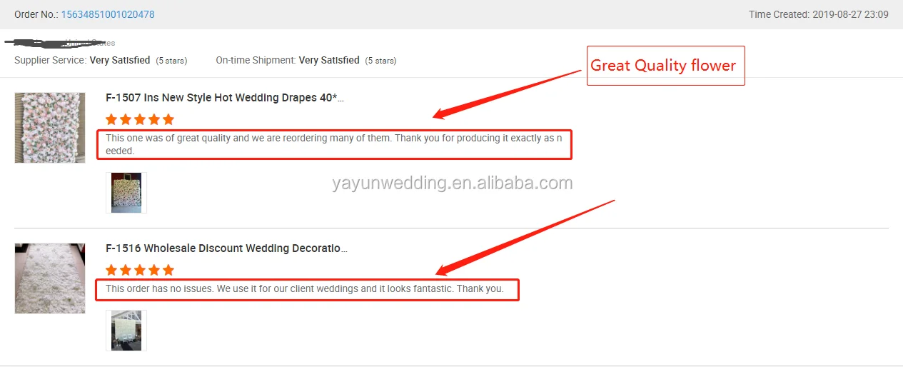Click the yayunwedding.en.alibaba.com watermark
This screenshot has height=367, width=903.
click(453, 183)
